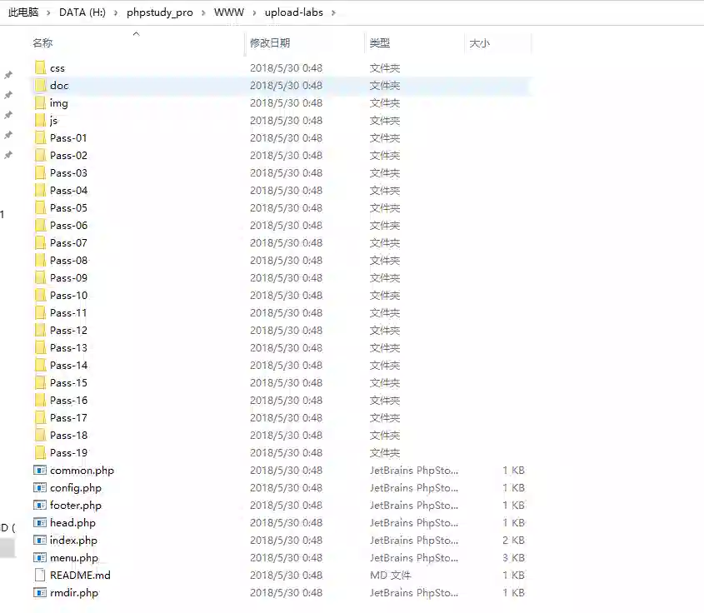
Task: Navigate to DATA (H:) in address bar
Action: [x=82, y=12]
